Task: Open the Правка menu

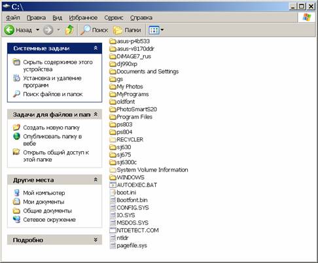Action: pyautogui.click(x=36, y=18)
